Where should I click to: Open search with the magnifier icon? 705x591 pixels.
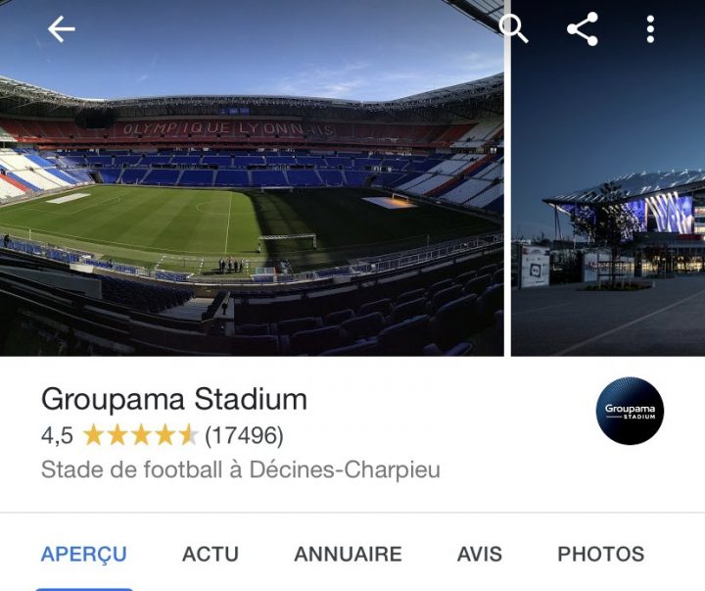coord(513,28)
